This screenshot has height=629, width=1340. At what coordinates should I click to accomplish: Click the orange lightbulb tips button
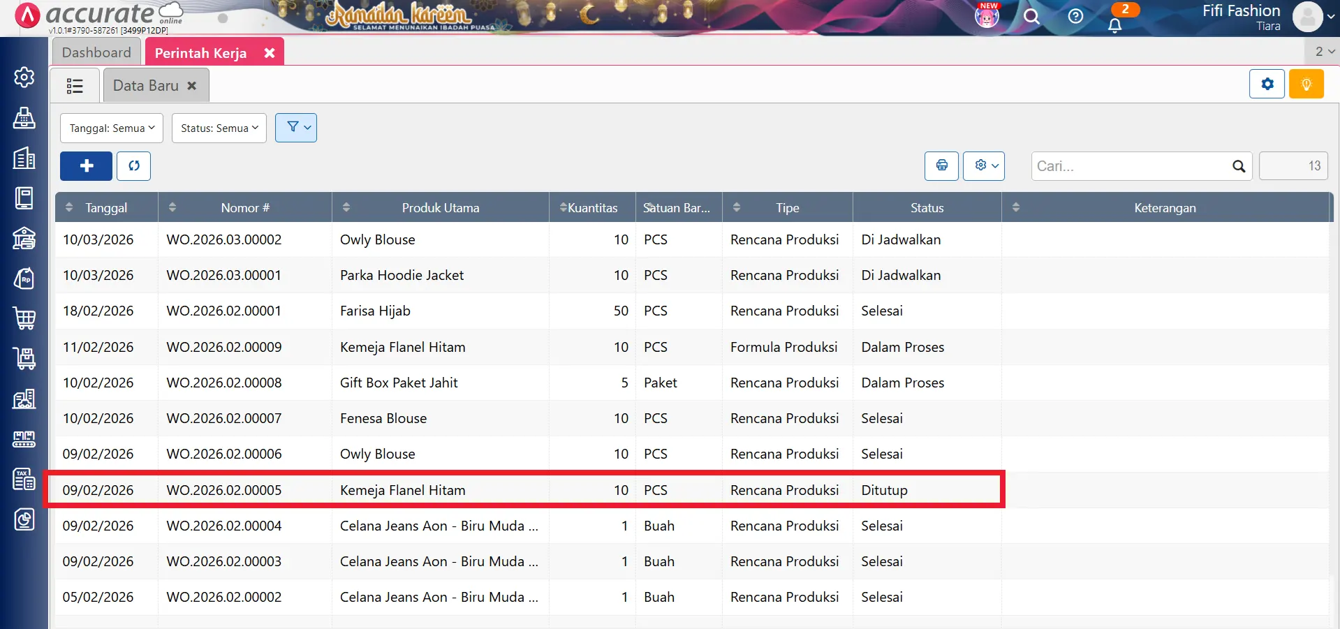1306,84
